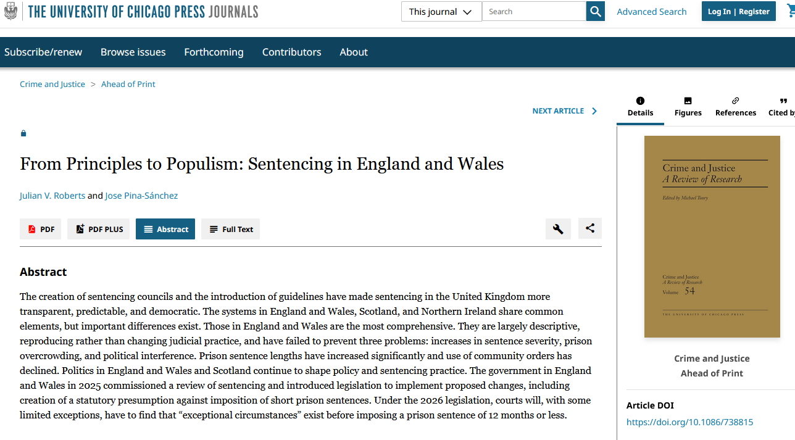Switch to Full Text view

[x=231, y=229]
